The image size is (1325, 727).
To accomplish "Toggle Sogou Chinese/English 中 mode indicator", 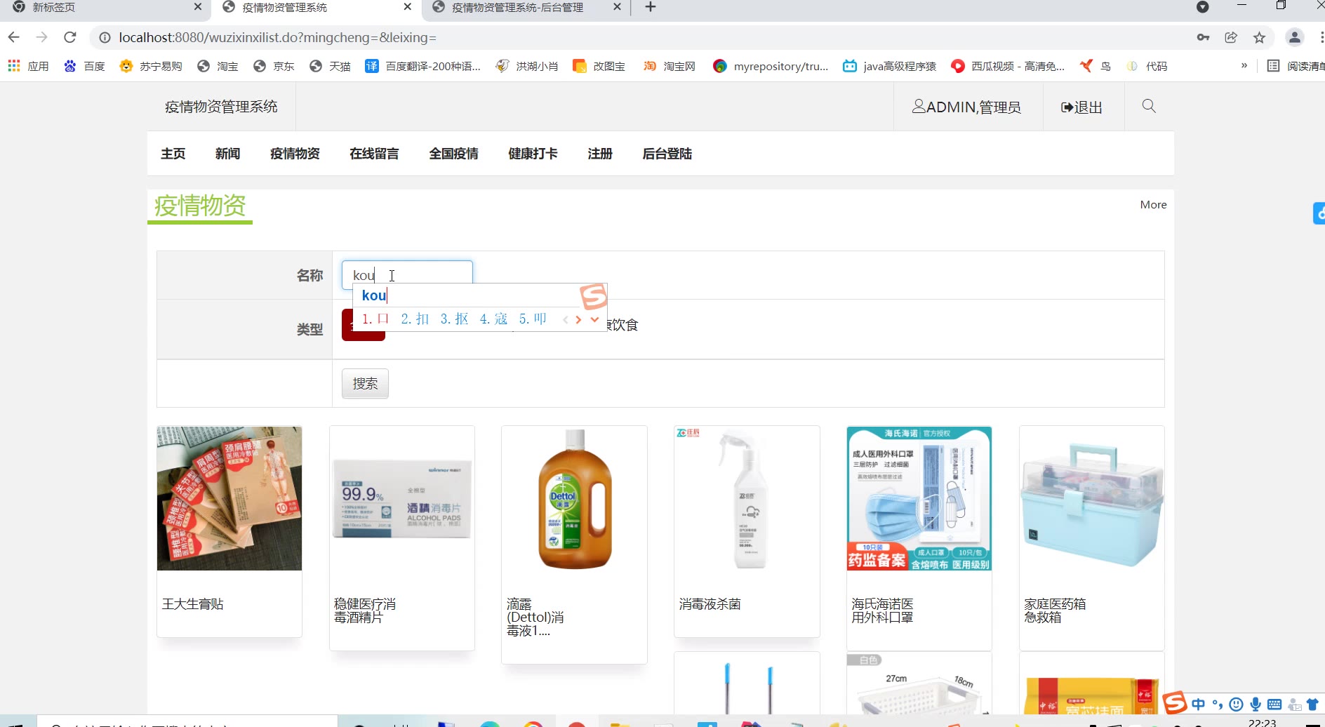I will click(1199, 705).
